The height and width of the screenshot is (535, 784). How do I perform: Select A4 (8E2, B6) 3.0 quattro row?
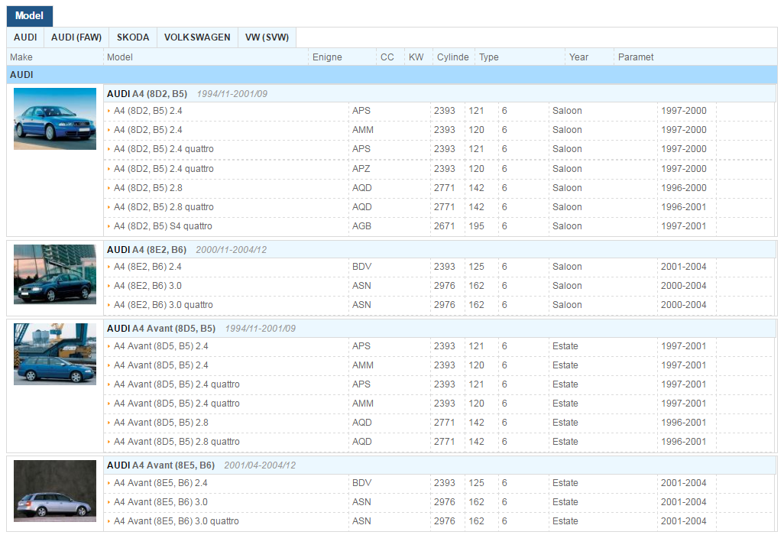[163, 304]
